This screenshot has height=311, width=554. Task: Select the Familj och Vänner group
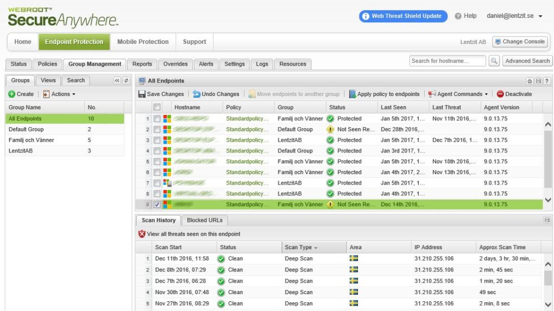(x=65, y=140)
